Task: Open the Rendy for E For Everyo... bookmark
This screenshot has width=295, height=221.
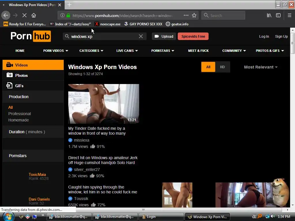Action: click(x=25, y=24)
